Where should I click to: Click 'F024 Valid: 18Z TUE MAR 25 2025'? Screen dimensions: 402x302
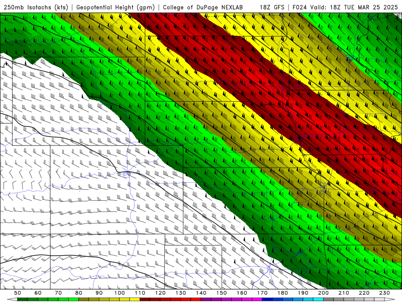point(345,7)
